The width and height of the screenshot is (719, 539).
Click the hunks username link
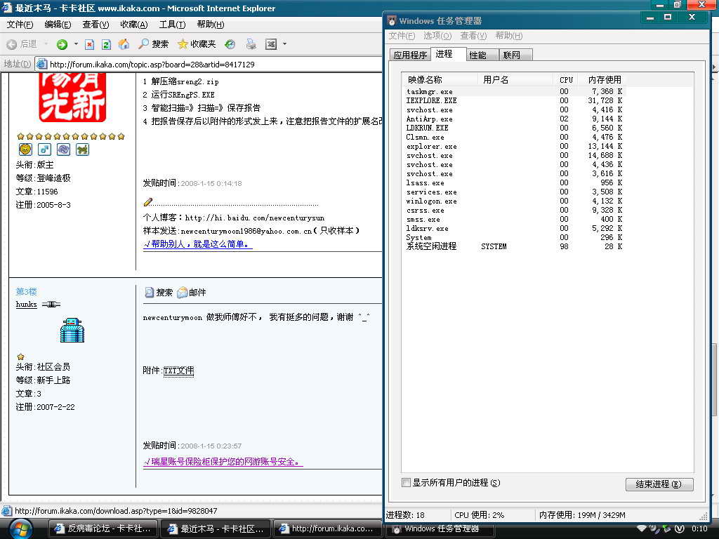pos(26,305)
